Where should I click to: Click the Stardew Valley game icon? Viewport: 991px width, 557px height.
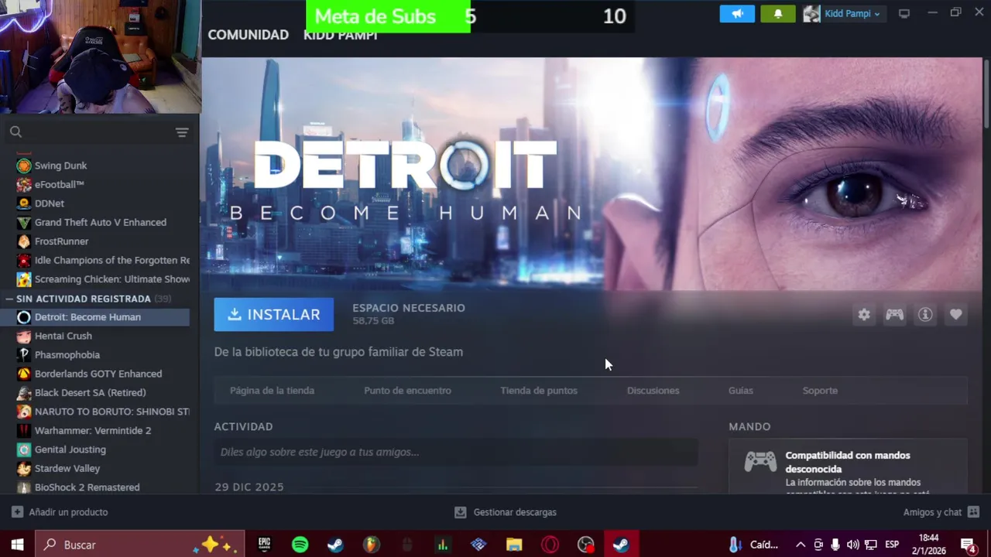24,469
